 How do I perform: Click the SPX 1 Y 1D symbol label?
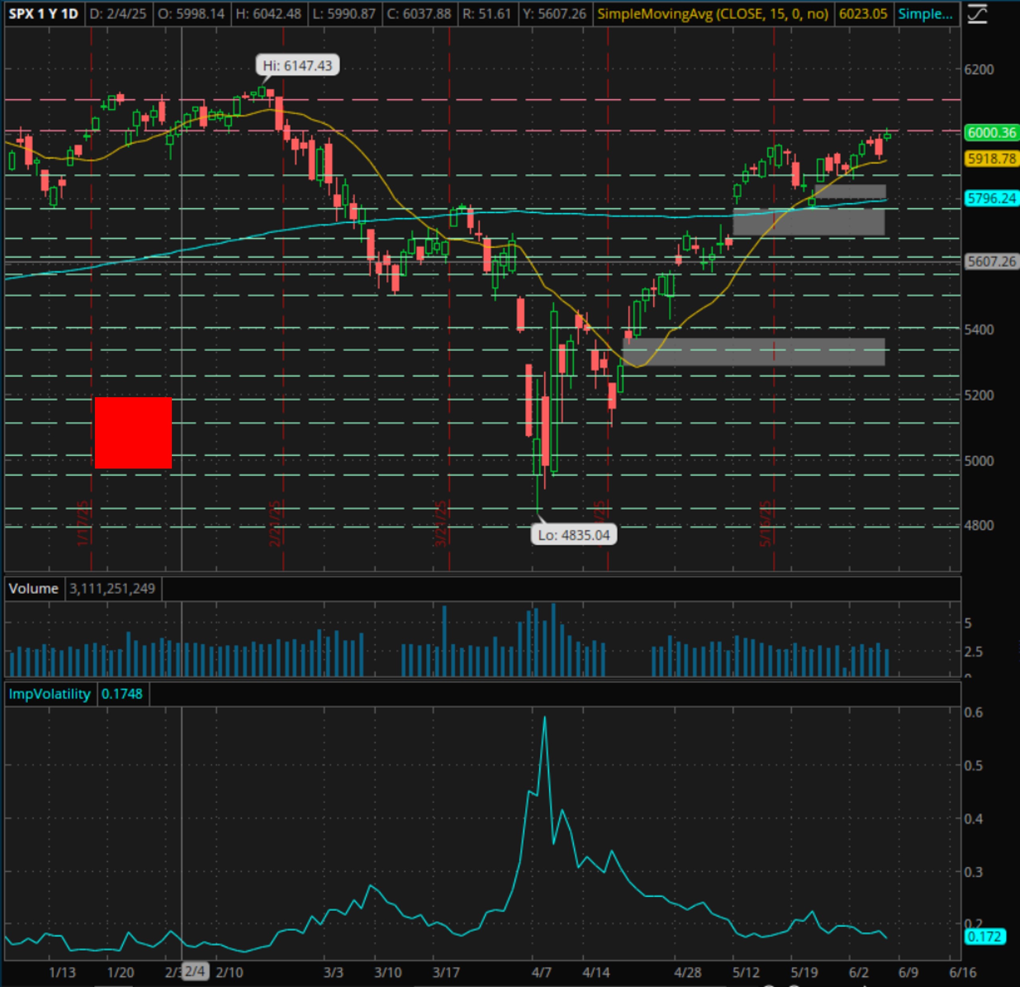[x=43, y=14]
